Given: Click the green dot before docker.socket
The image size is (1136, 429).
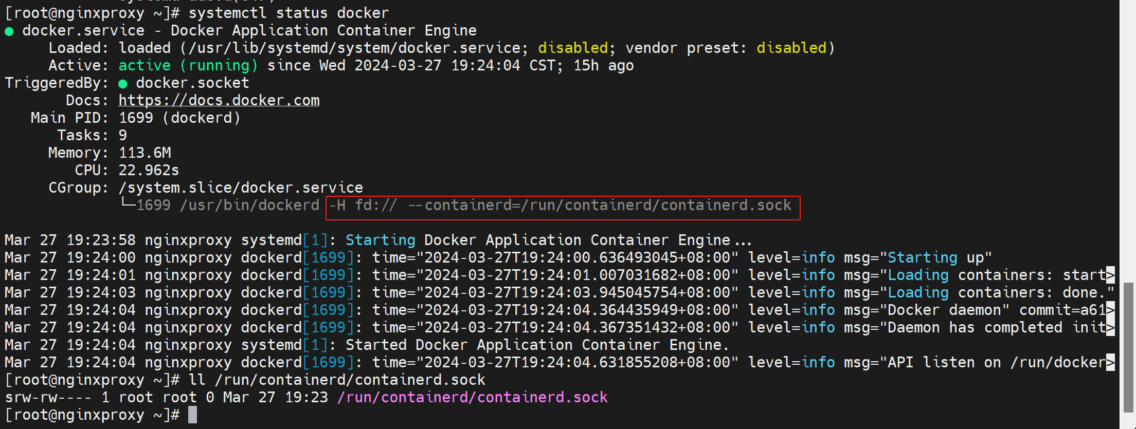Looking at the screenshot, I should (122, 84).
